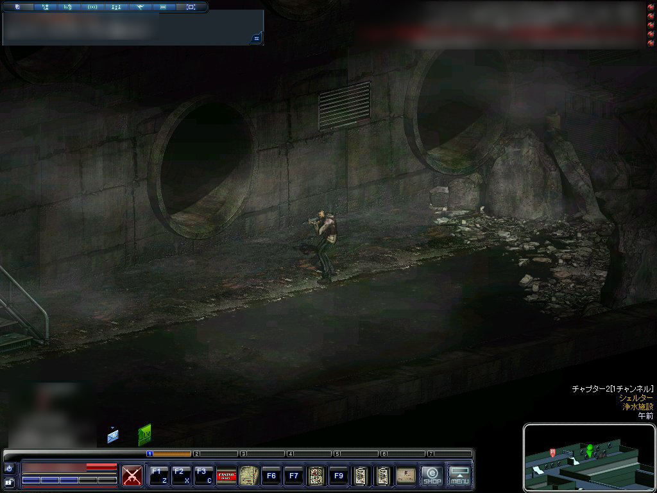The width and height of the screenshot is (657, 493).
Task: Use the paper documents item next to Casino
Action: tap(249, 476)
